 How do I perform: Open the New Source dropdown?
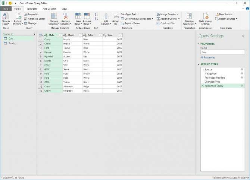(225, 14)
